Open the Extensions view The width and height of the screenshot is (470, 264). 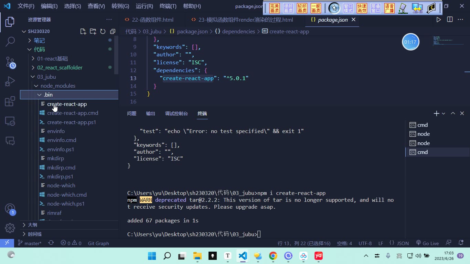coord(10,101)
